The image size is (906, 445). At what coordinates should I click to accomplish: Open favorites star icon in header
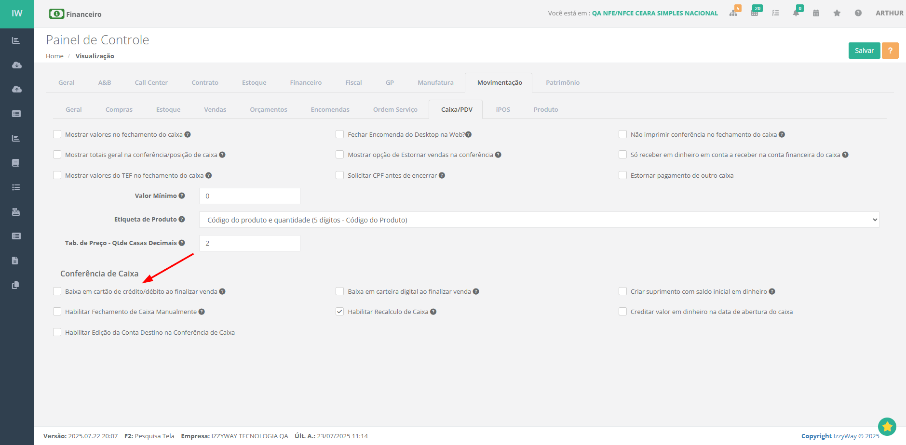pyautogui.click(x=837, y=13)
